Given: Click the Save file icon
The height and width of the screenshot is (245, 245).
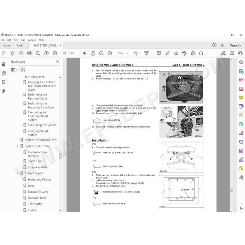Looking at the screenshot, I should point(4,54).
